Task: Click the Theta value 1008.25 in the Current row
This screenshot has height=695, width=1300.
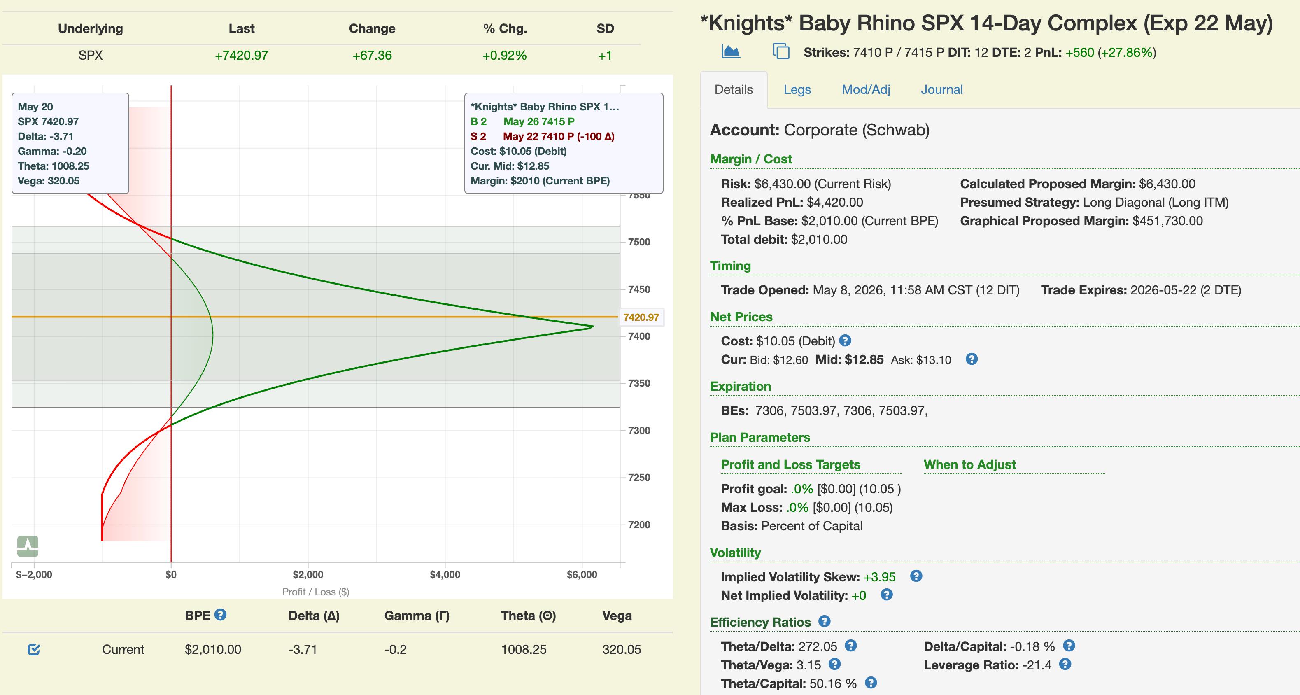Action: [523, 649]
